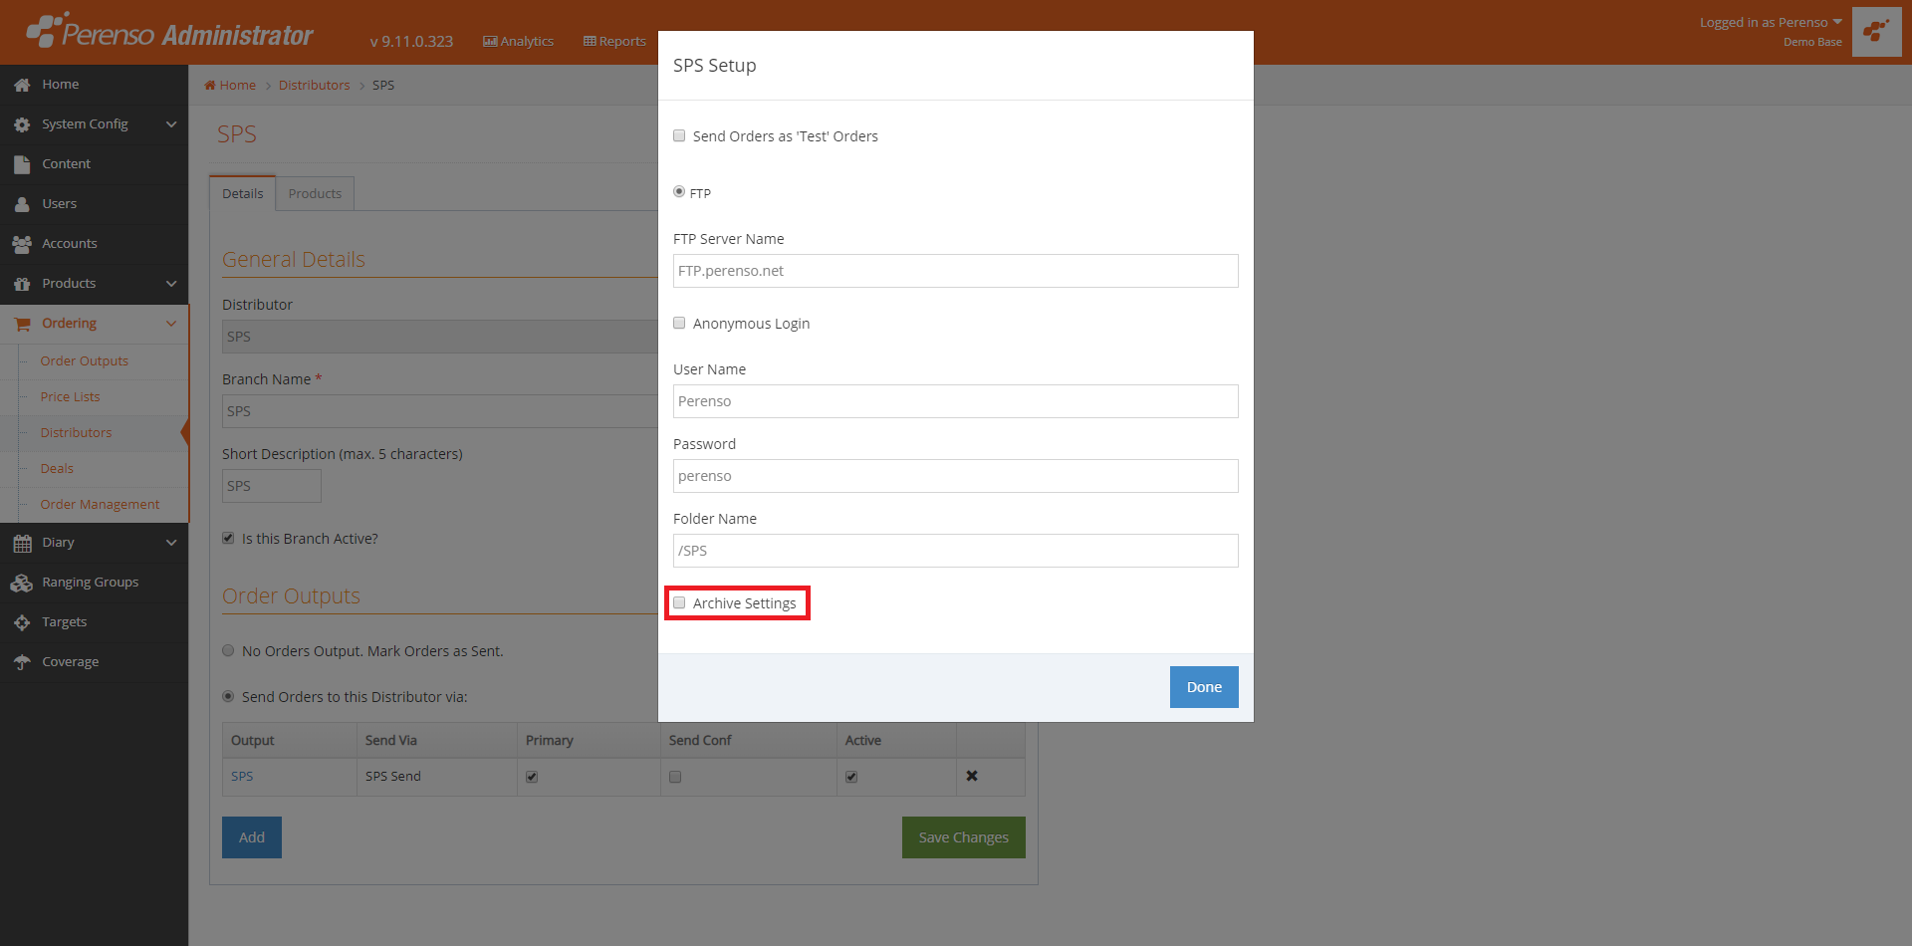This screenshot has width=1912, height=946.
Task: Click the Save Changes button
Action: 964,837
